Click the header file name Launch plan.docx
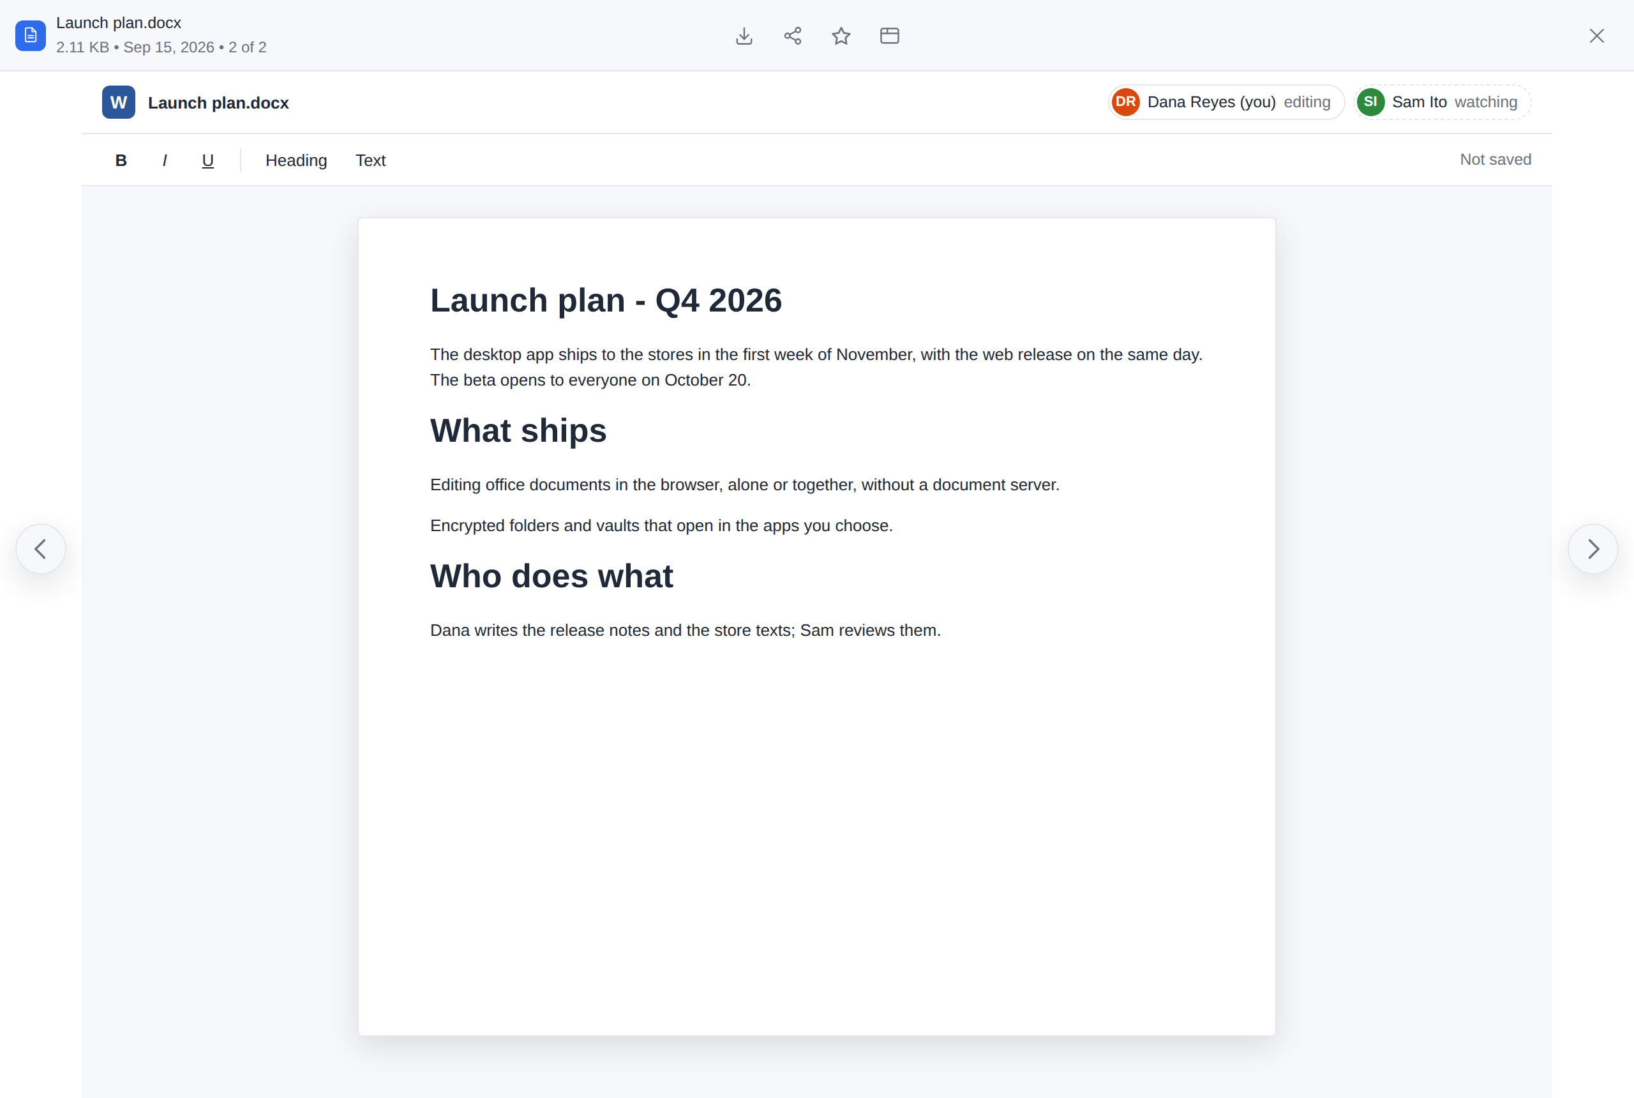Viewport: 1634px width, 1098px height. point(118,23)
